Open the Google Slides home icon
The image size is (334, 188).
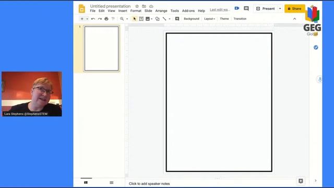pyautogui.click(x=82, y=9)
